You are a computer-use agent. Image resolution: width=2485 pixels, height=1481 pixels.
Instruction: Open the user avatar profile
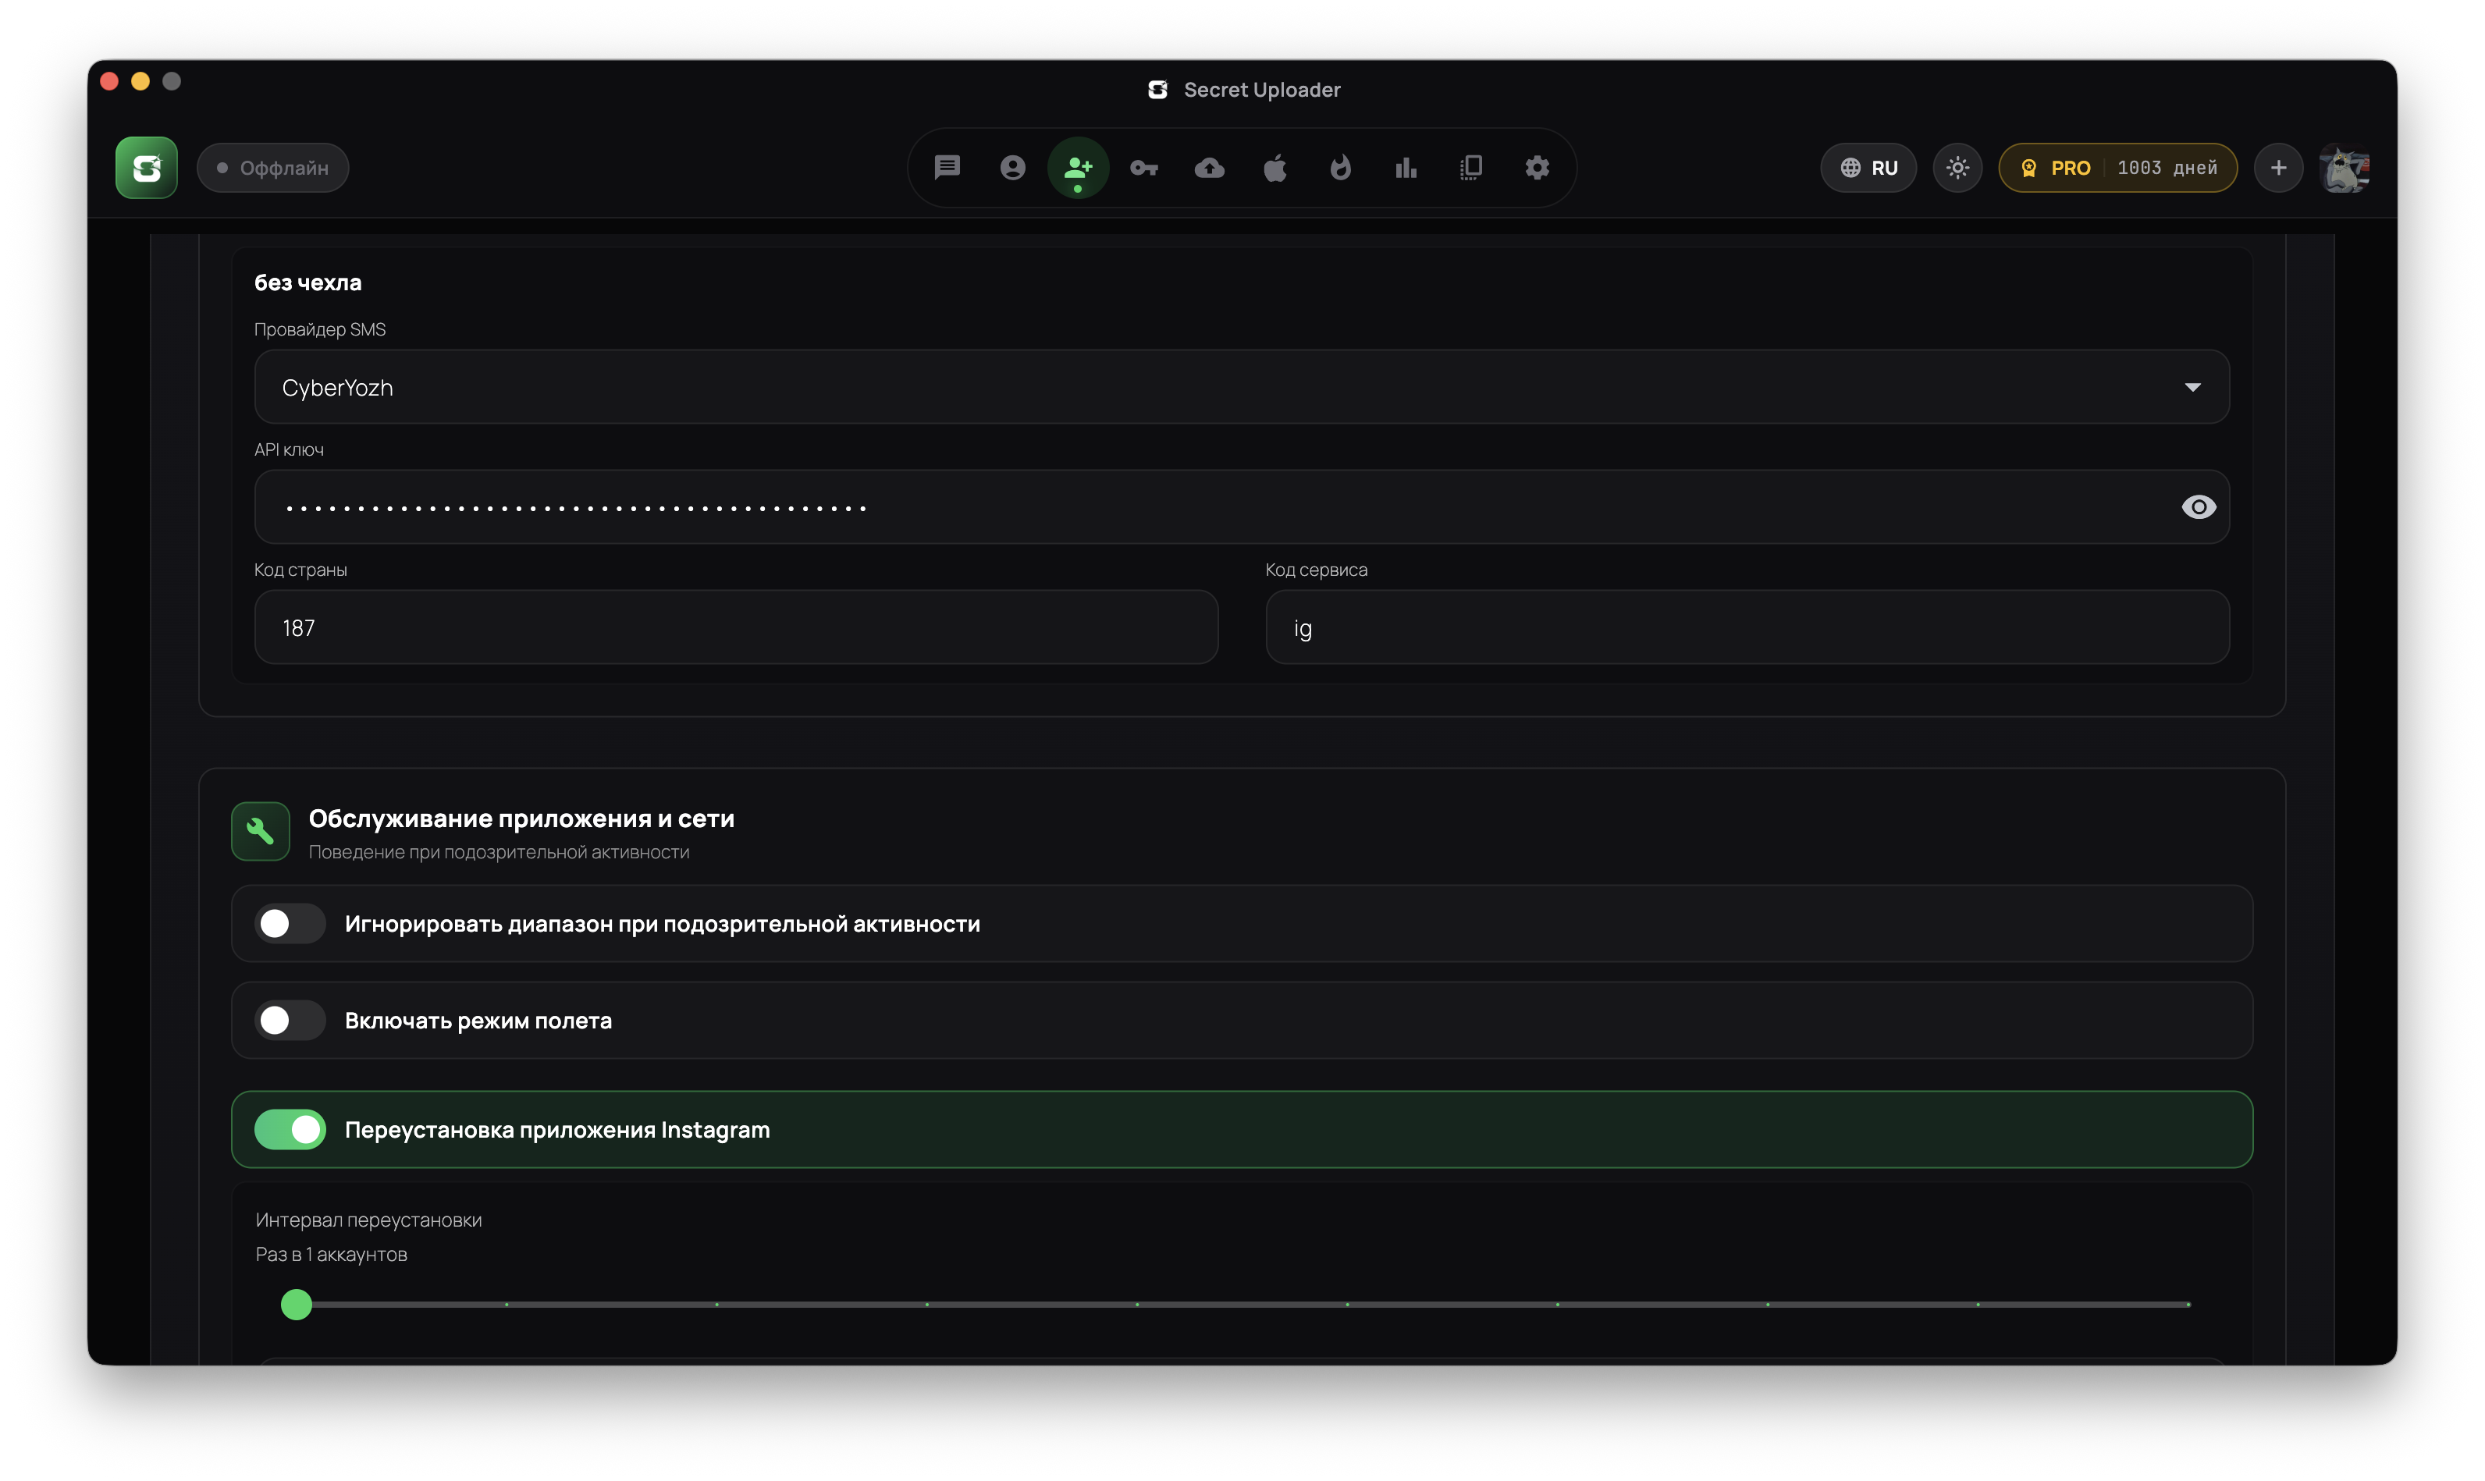click(x=2343, y=168)
